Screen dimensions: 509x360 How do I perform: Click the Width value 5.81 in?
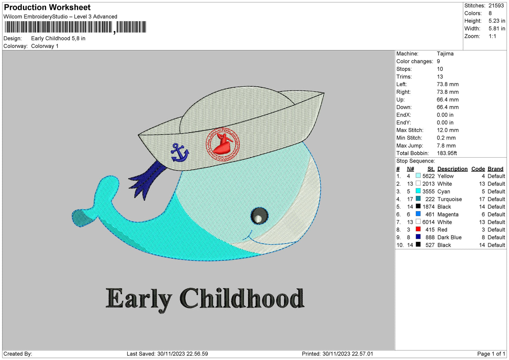497,29
